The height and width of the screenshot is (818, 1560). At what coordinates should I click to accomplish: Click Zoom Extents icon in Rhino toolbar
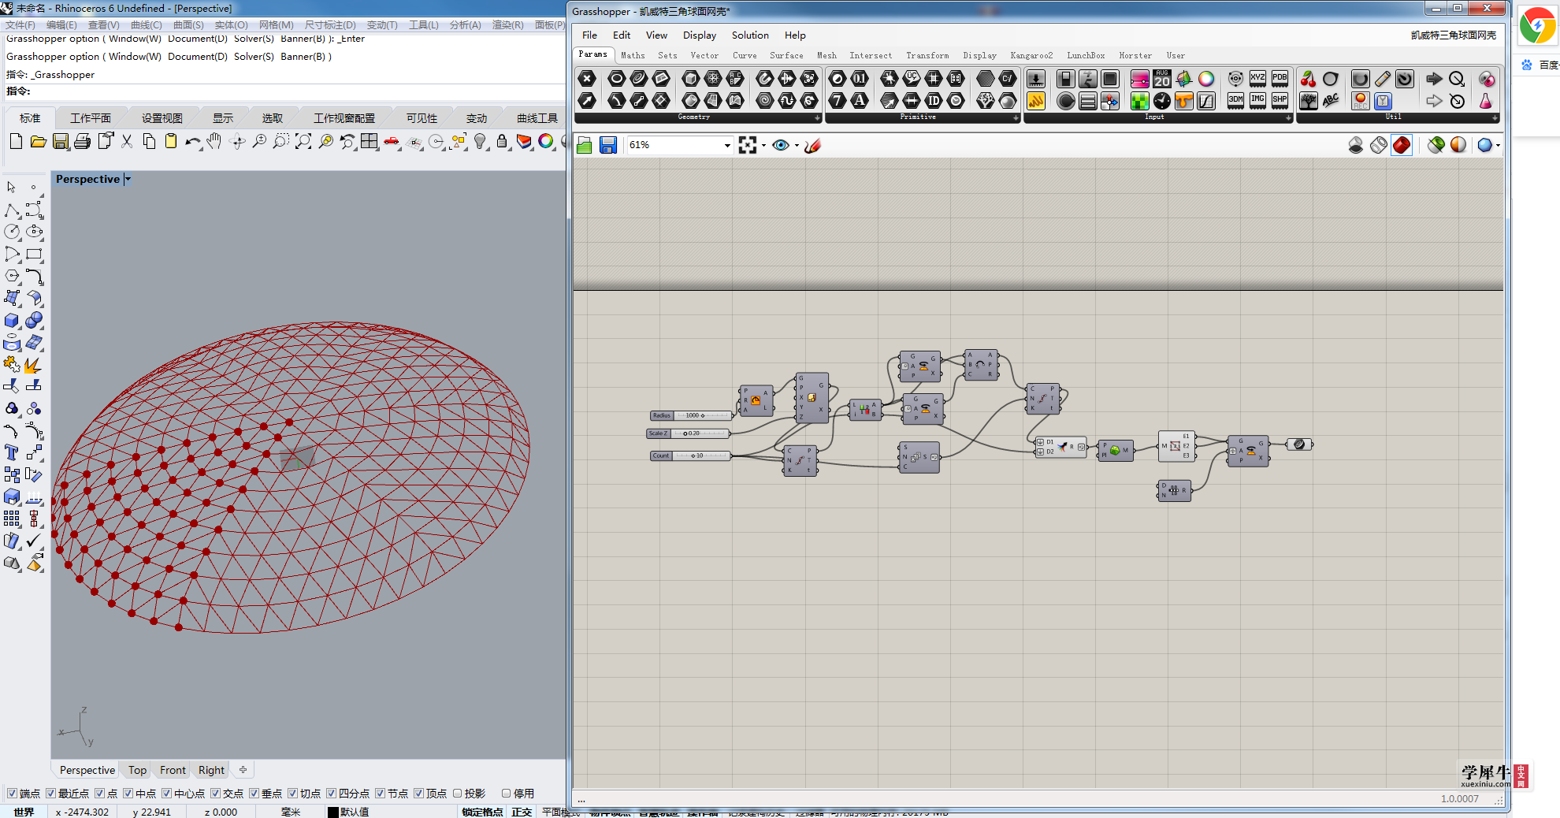click(x=303, y=141)
